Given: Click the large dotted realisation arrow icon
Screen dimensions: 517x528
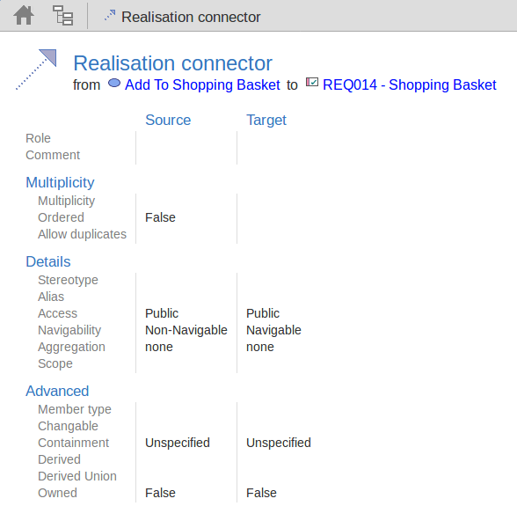Looking at the screenshot, I should click(36, 70).
